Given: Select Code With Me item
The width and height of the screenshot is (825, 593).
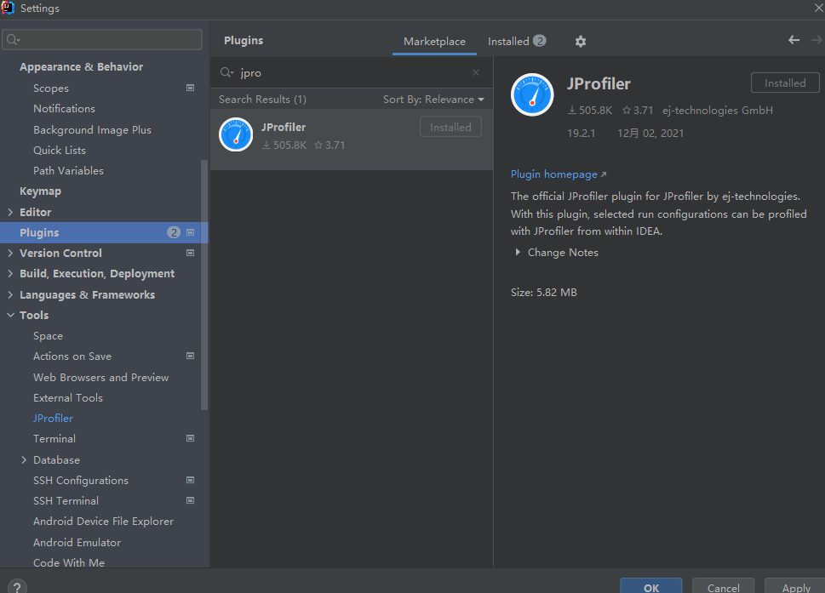Looking at the screenshot, I should (x=69, y=563).
